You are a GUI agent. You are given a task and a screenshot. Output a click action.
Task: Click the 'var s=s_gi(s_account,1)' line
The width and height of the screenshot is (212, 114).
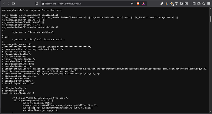tap(17, 44)
